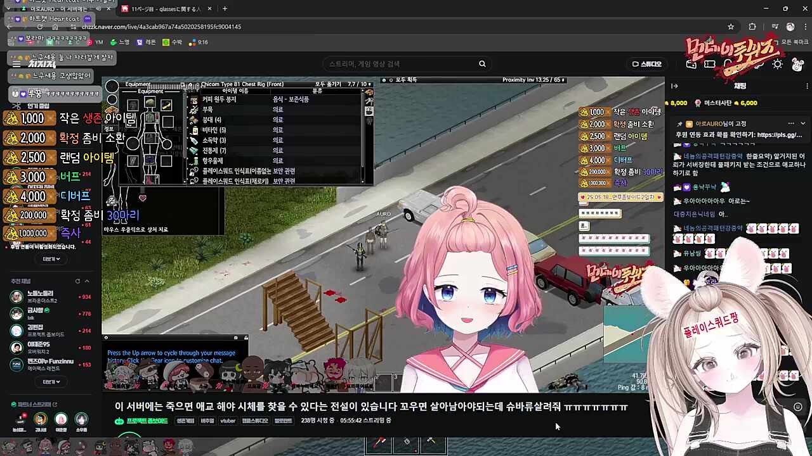Viewport: 812px width, 456px height.
Task: Bookmark this page with the star icon
Action: coord(731,27)
